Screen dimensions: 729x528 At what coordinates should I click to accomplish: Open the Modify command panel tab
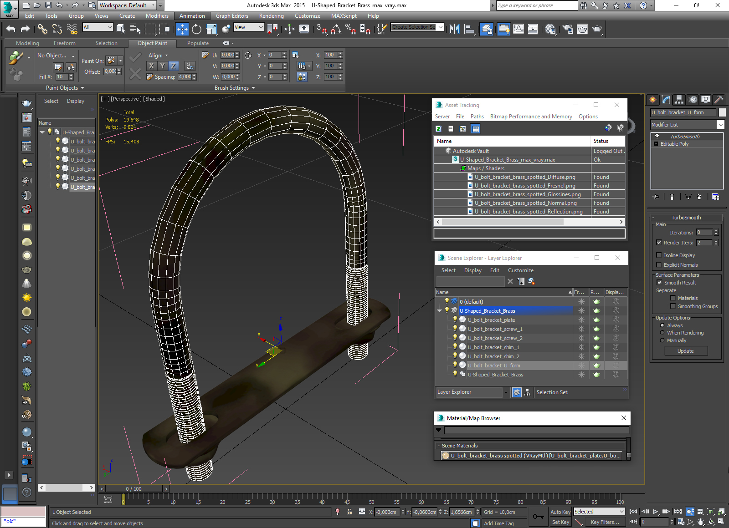(x=666, y=99)
